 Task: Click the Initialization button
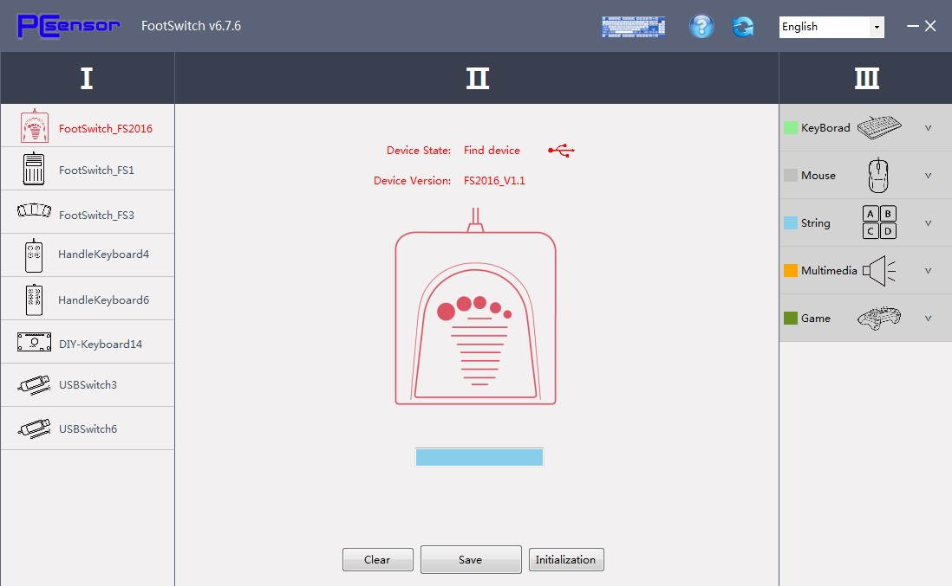(565, 560)
